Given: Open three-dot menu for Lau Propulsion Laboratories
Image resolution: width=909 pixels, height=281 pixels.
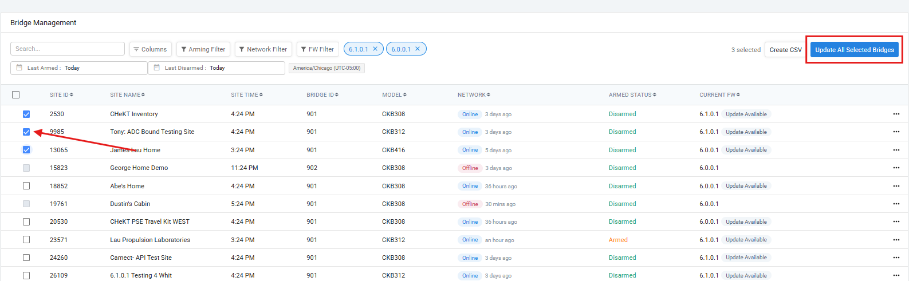Looking at the screenshot, I should (896, 240).
